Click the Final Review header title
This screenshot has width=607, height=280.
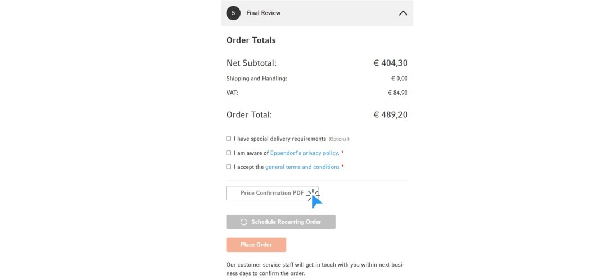tap(263, 13)
